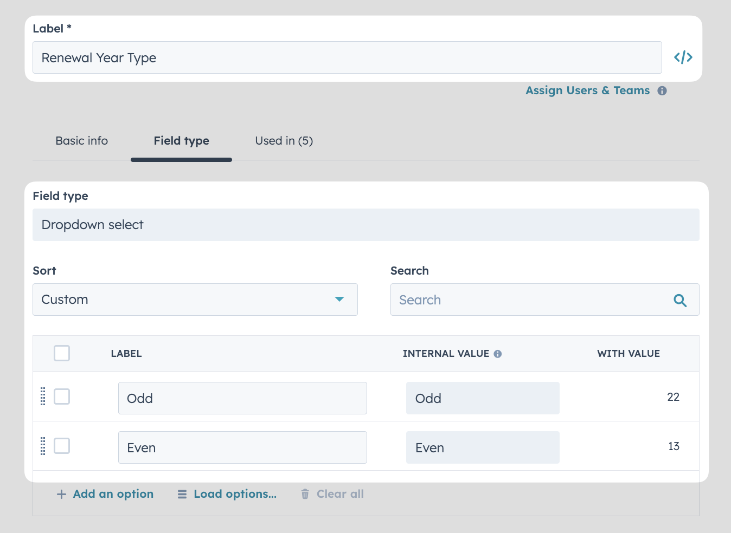Image resolution: width=731 pixels, height=533 pixels.
Task: Click the 13 count for Even
Action: coord(674,446)
